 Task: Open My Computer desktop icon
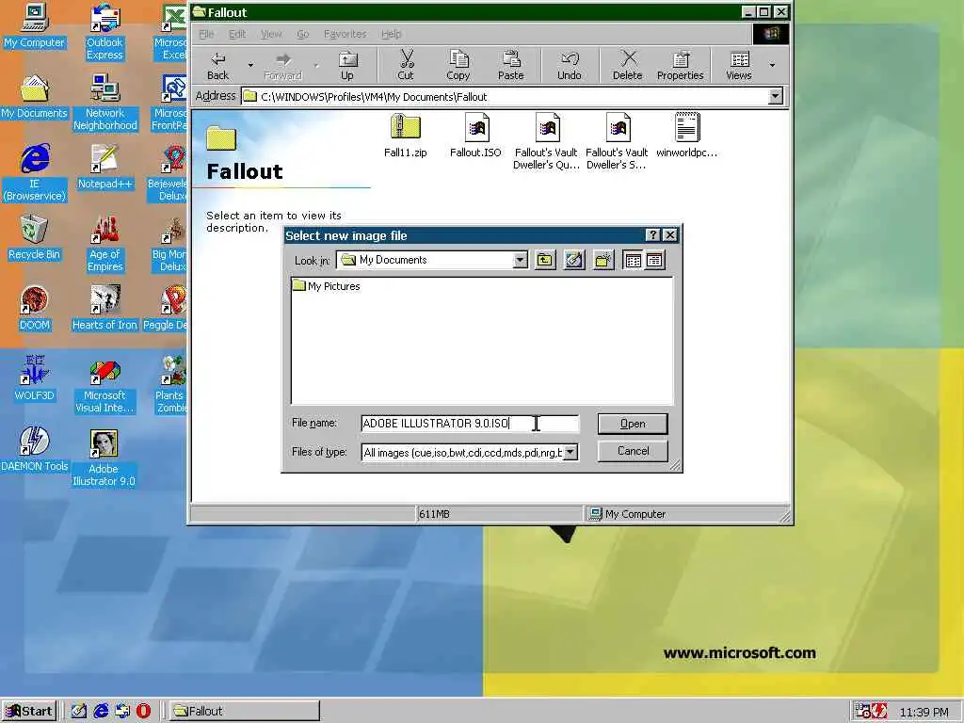pos(34,25)
